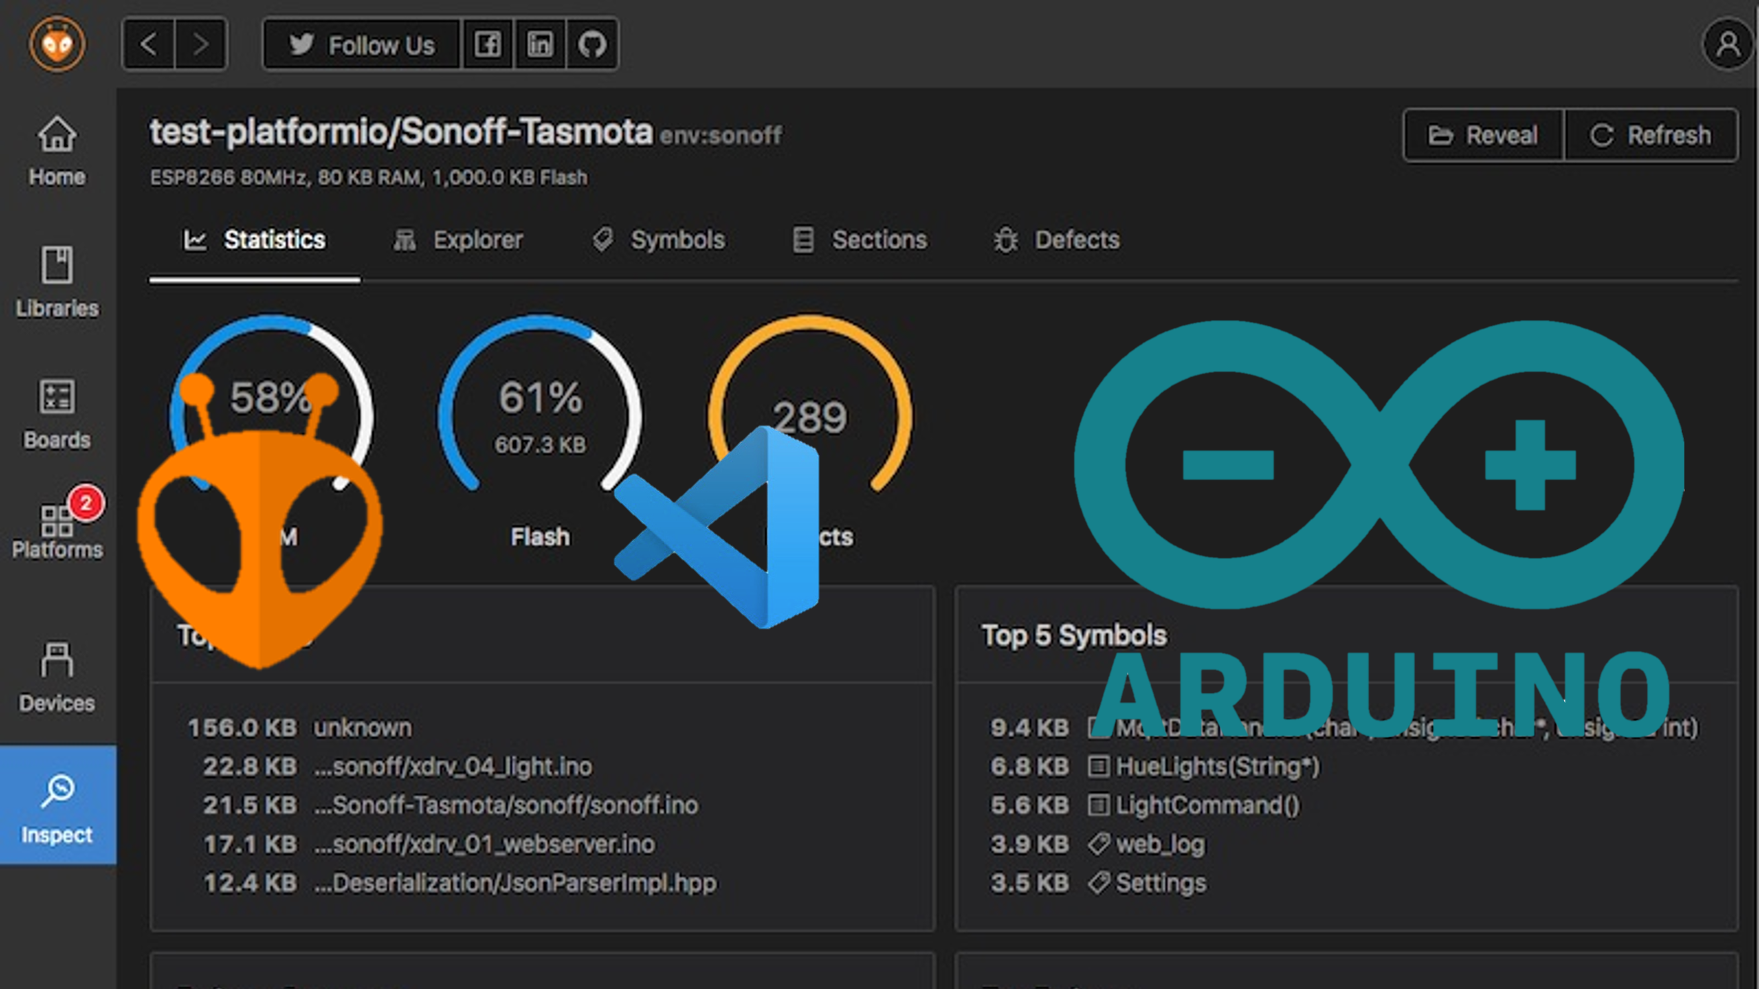Switch to the Explorer tab
The width and height of the screenshot is (1759, 989).
[458, 240]
